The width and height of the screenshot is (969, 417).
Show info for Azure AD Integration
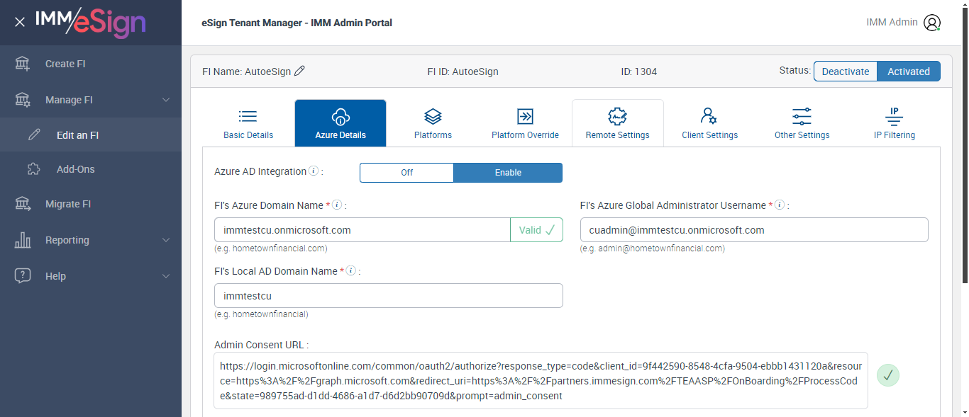click(x=314, y=171)
